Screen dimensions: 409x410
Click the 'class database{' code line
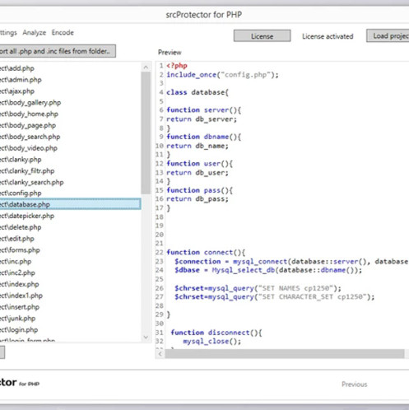click(198, 92)
